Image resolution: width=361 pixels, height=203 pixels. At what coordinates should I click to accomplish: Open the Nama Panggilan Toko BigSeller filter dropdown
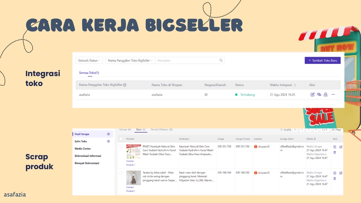click(130, 60)
